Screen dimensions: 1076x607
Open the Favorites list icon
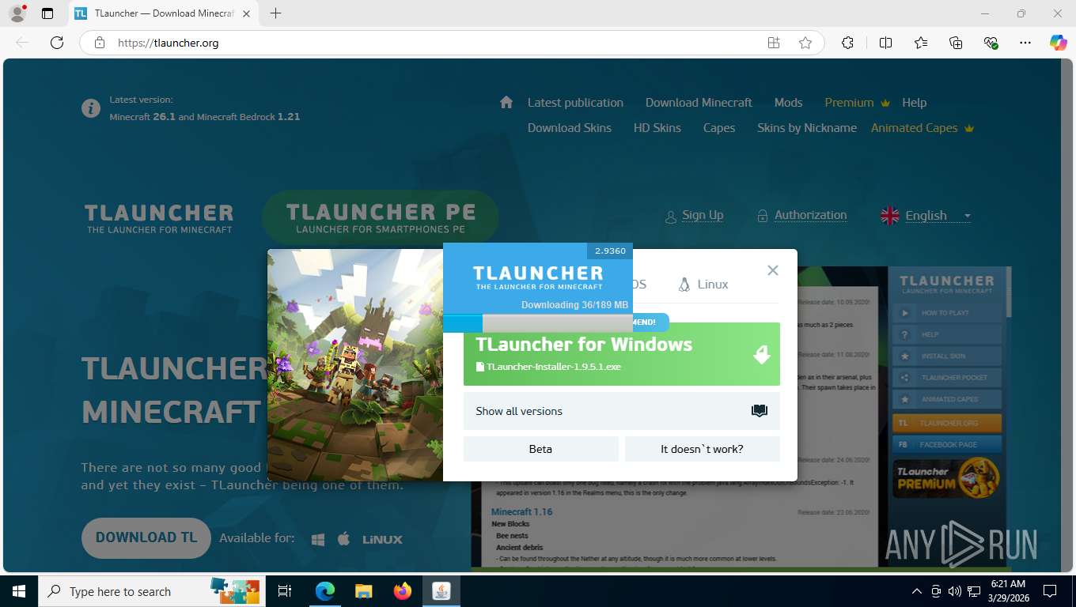point(921,43)
